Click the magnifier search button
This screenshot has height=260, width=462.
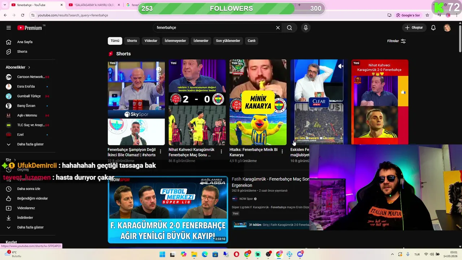(x=289, y=28)
